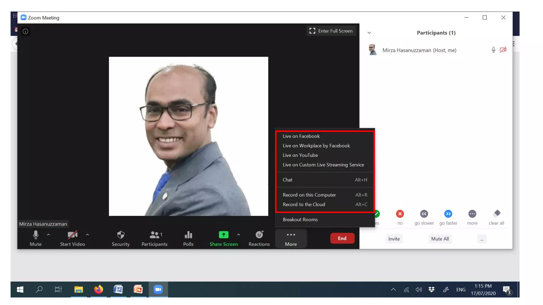Click the Mute All button

coord(440,239)
